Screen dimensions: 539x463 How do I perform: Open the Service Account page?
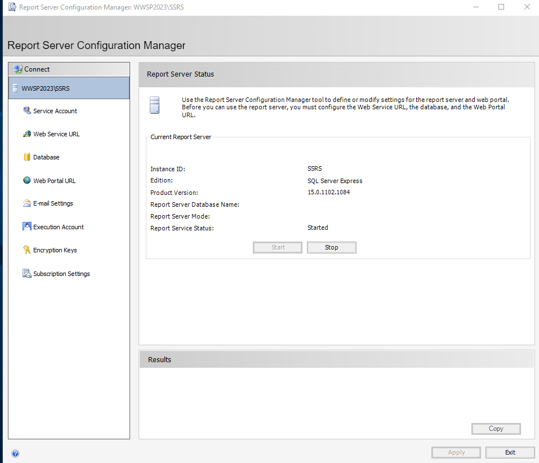point(55,111)
